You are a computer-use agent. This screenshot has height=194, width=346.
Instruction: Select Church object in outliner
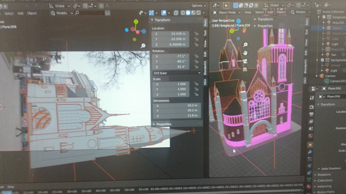[x=336, y=28]
